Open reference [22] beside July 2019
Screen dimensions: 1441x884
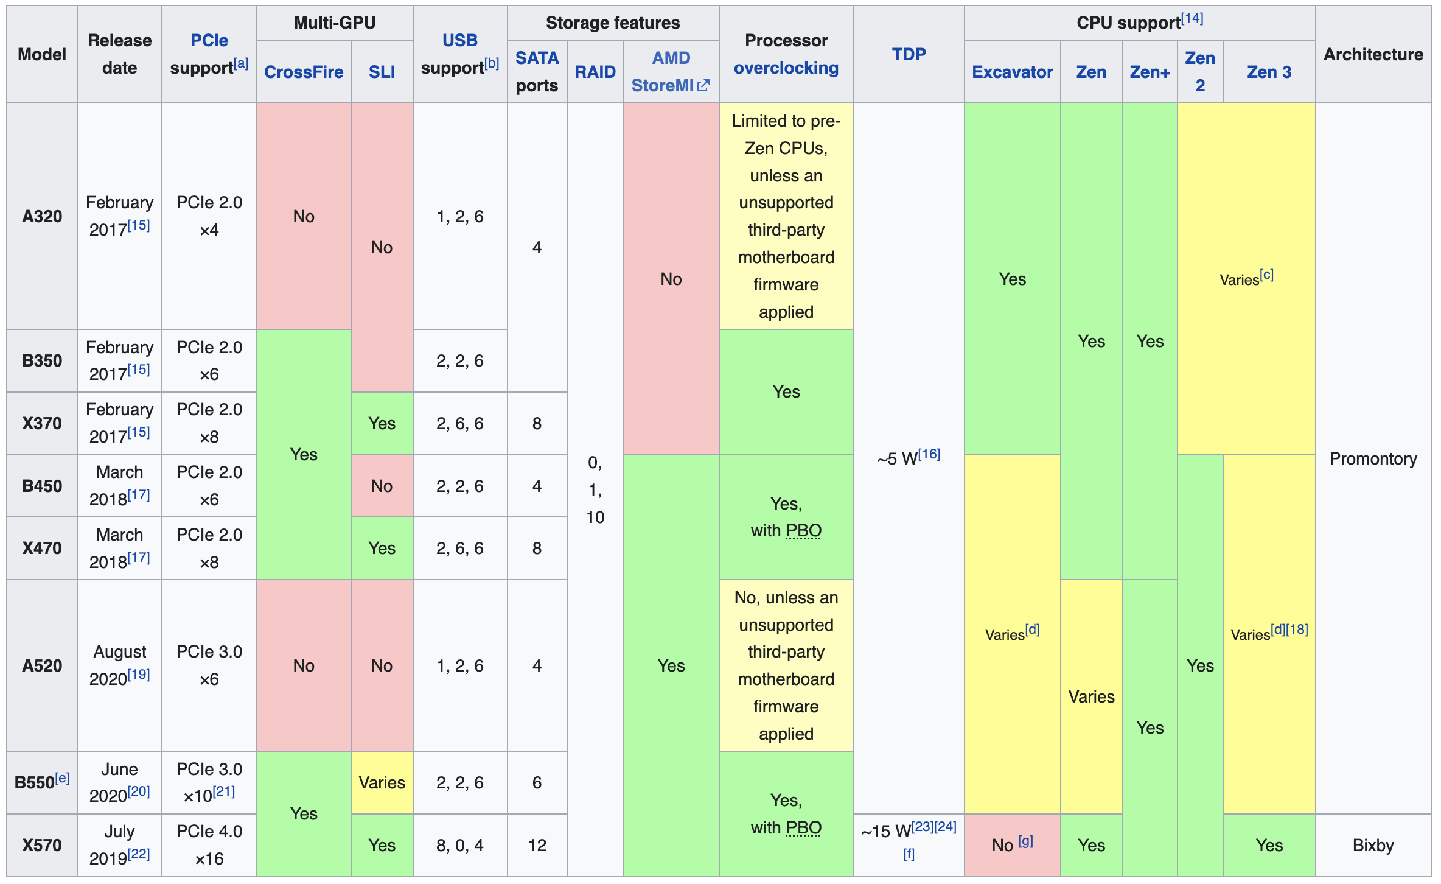tap(139, 854)
